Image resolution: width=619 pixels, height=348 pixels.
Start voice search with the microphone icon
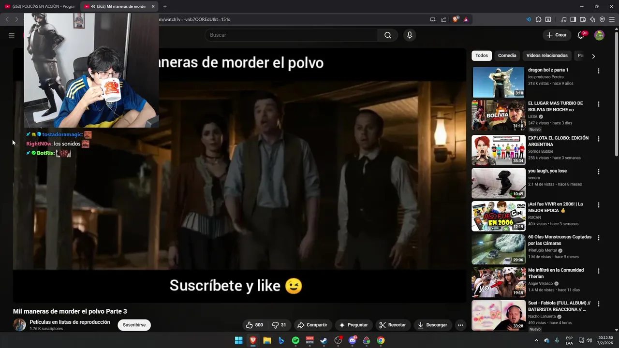click(x=410, y=35)
